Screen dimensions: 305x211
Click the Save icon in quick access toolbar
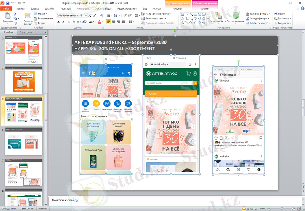8,3
